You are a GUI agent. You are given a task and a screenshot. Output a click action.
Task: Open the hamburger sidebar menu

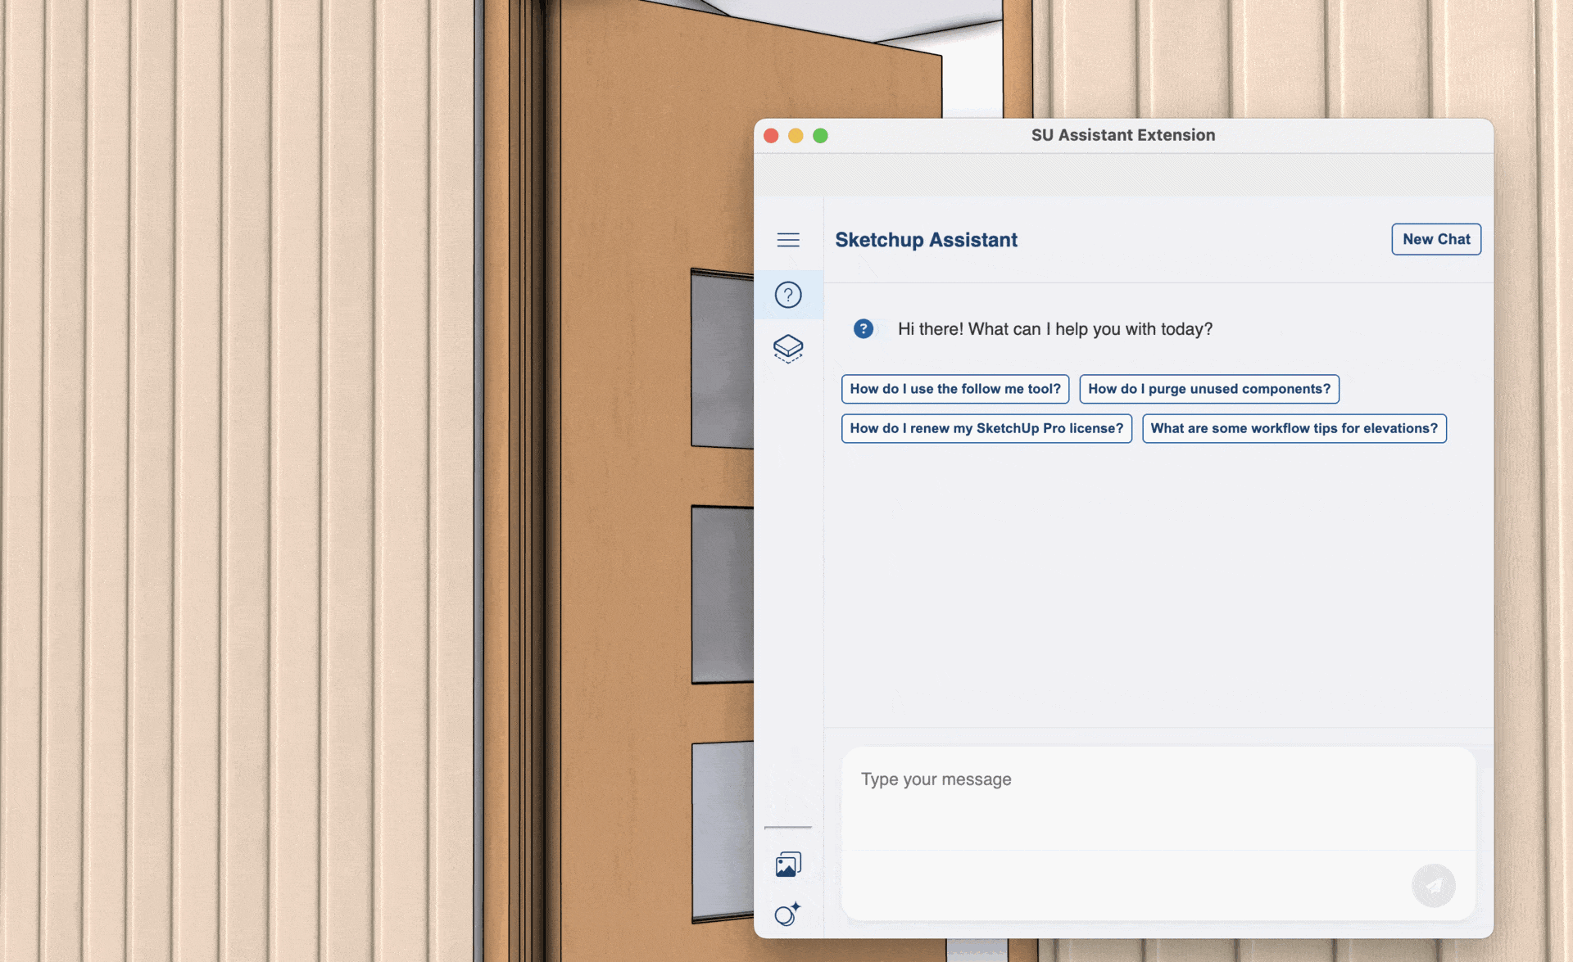click(787, 240)
